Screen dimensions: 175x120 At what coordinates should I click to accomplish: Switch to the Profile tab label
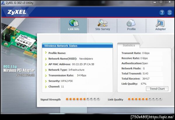(x=131, y=29)
